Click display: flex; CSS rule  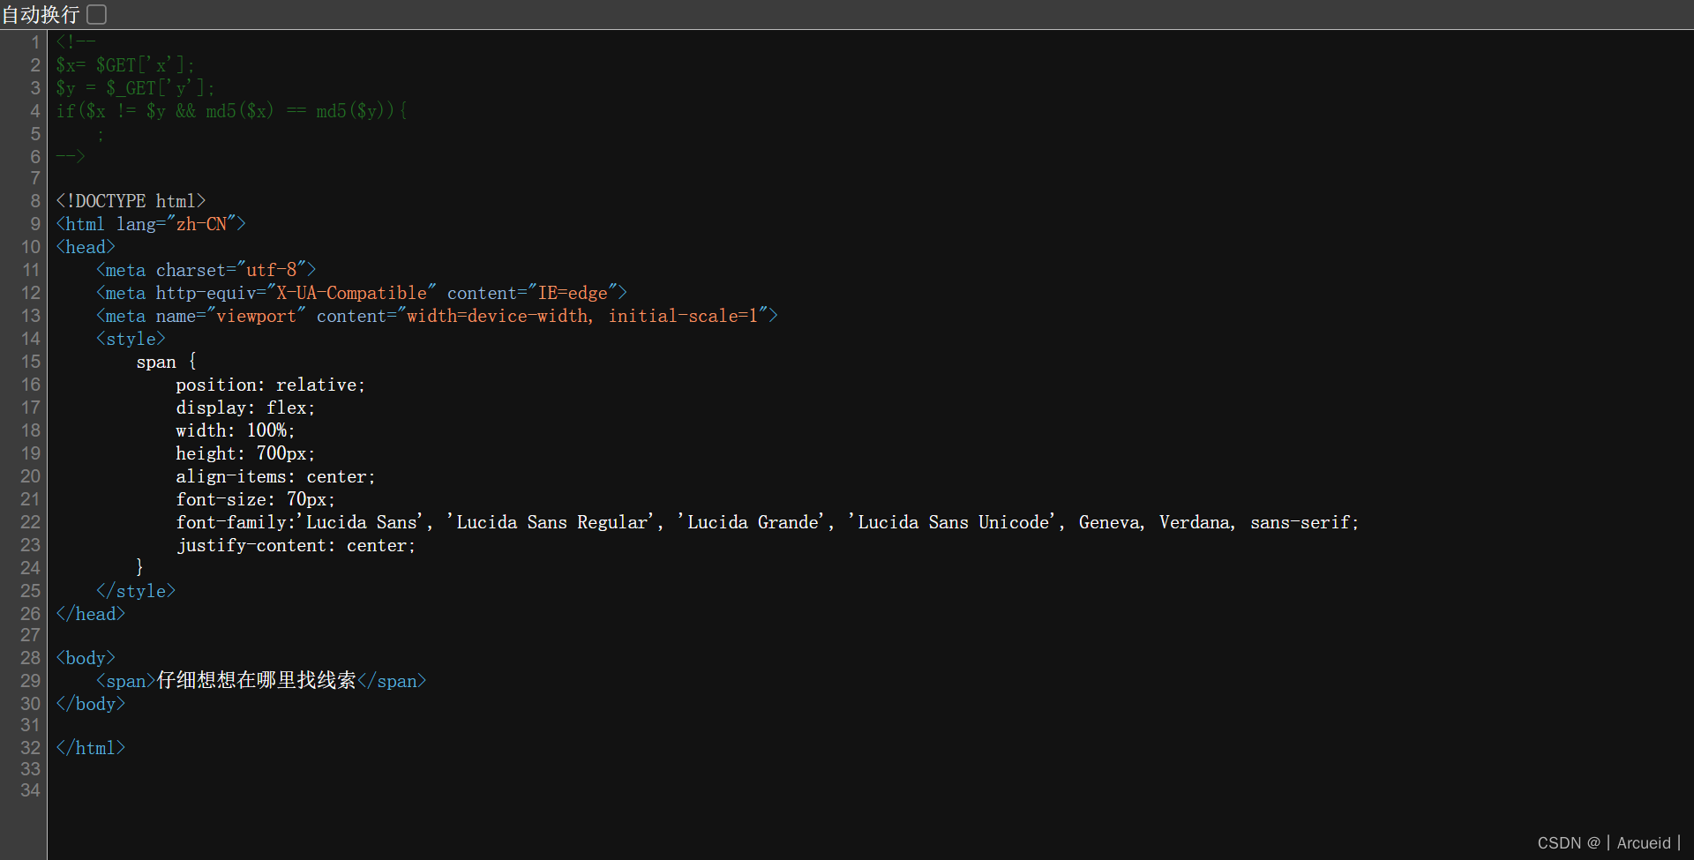[x=245, y=408]
